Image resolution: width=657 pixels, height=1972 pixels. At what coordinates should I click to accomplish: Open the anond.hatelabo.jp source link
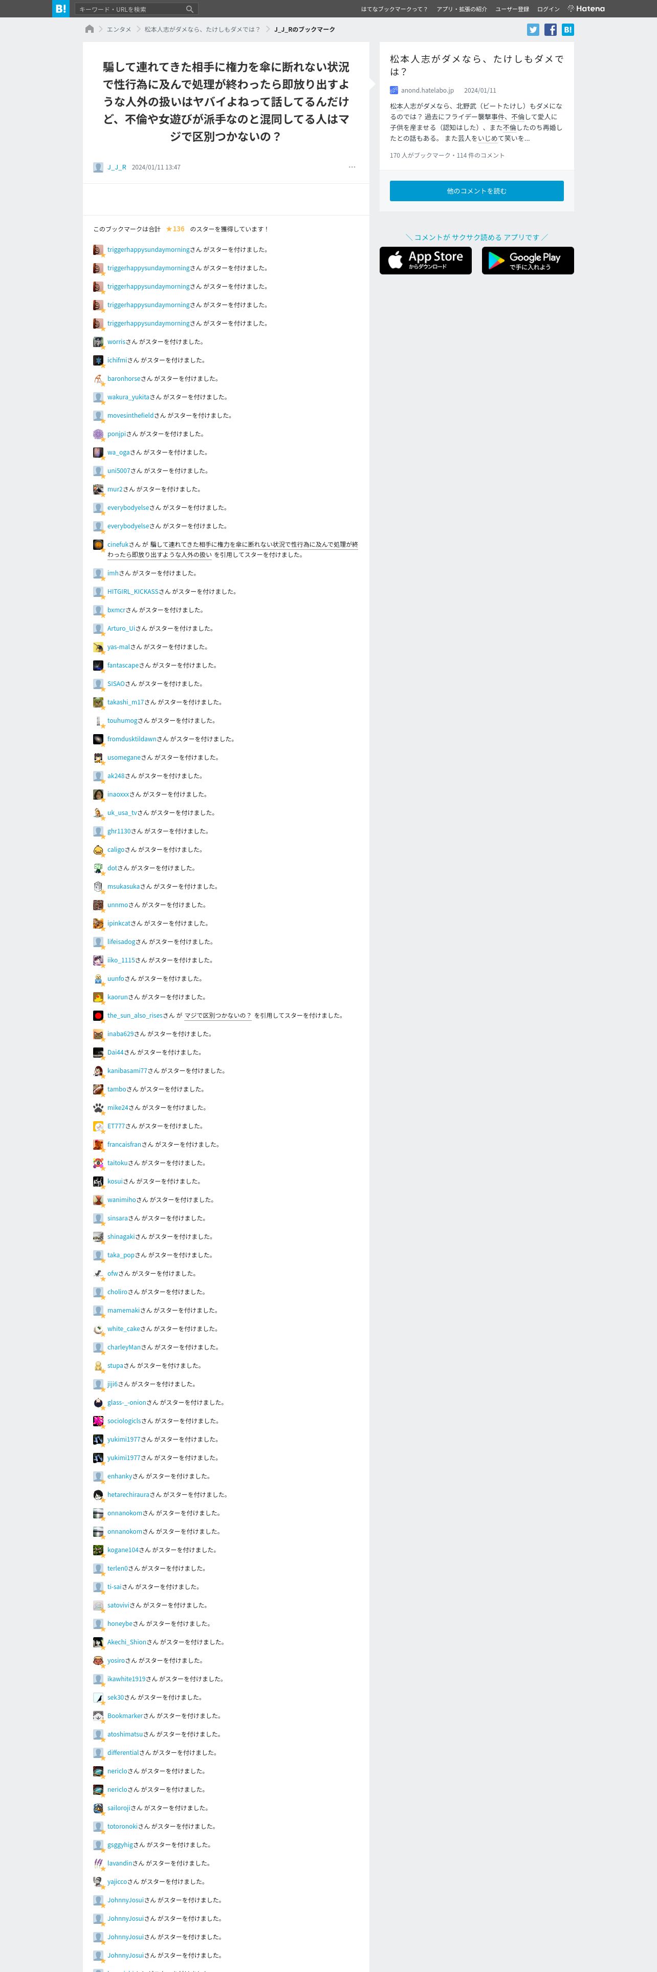coord(427,90)
